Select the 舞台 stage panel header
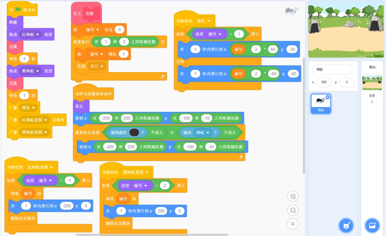386x236 pixels. point(373,67)
